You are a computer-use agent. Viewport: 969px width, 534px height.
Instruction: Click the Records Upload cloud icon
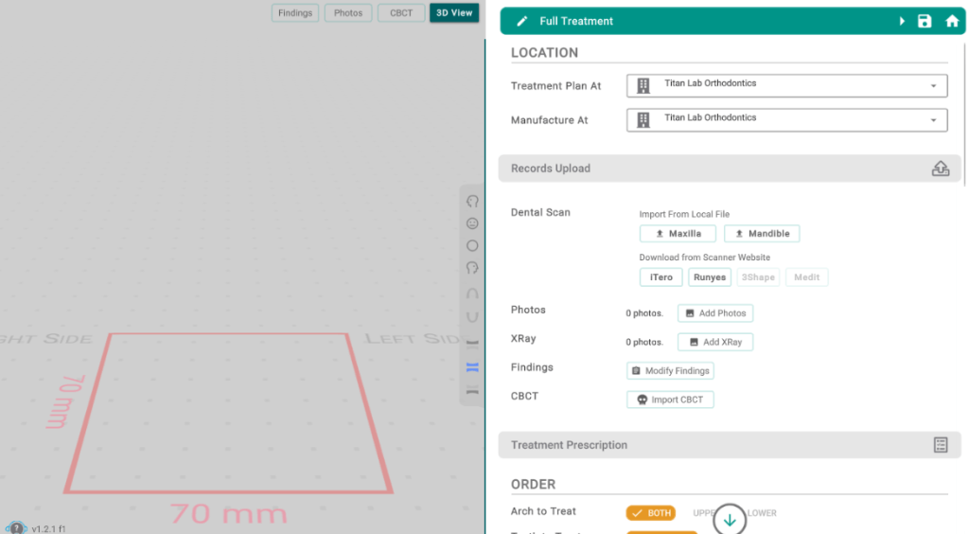(940, 169)
